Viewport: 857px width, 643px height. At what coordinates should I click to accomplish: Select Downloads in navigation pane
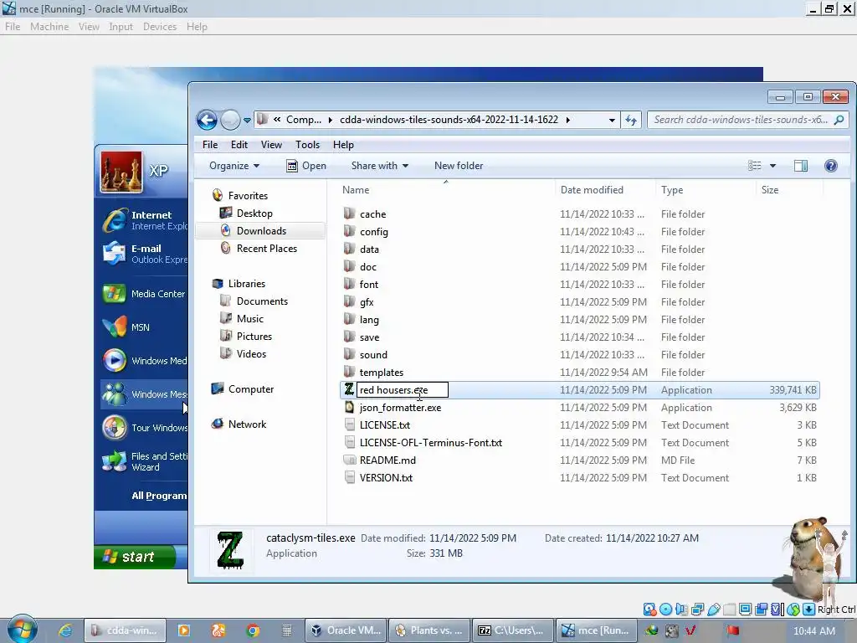pos(261,231)
